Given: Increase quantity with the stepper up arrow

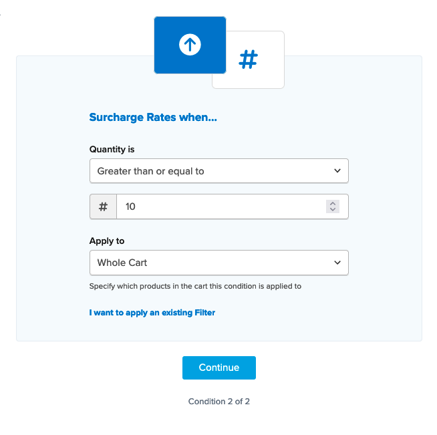Looking at the screenshot, I should click(333, 203).
